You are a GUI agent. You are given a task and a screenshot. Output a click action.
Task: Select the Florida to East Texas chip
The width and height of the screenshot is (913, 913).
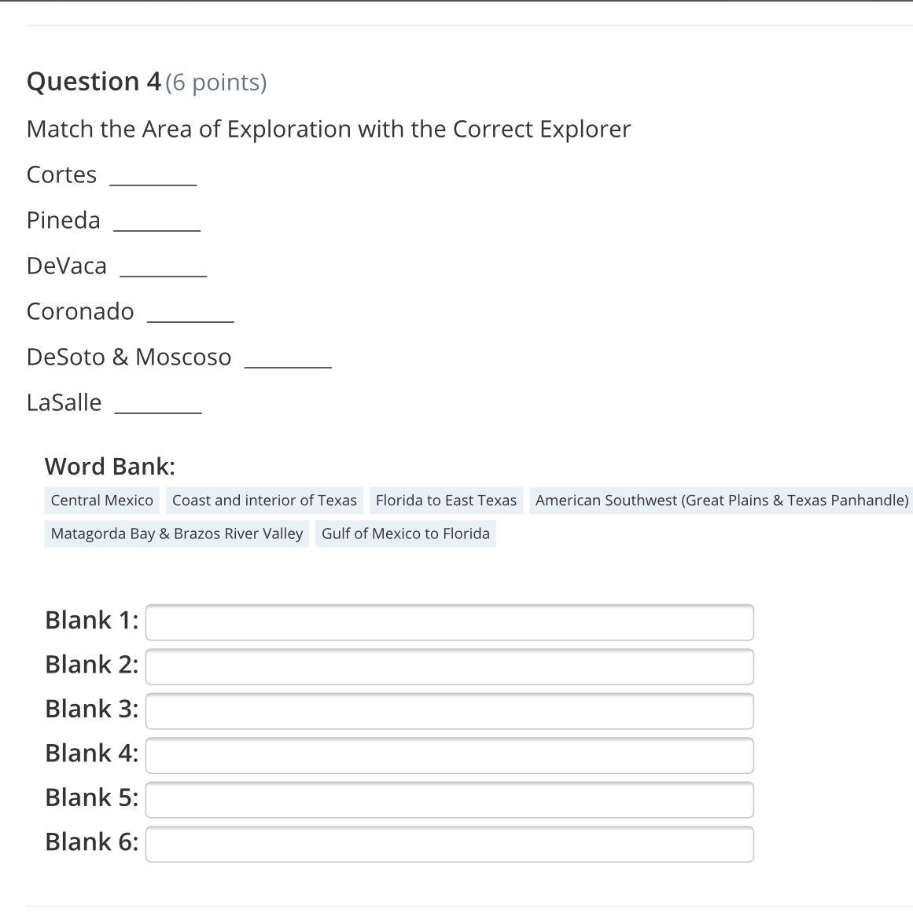[446, 500]
